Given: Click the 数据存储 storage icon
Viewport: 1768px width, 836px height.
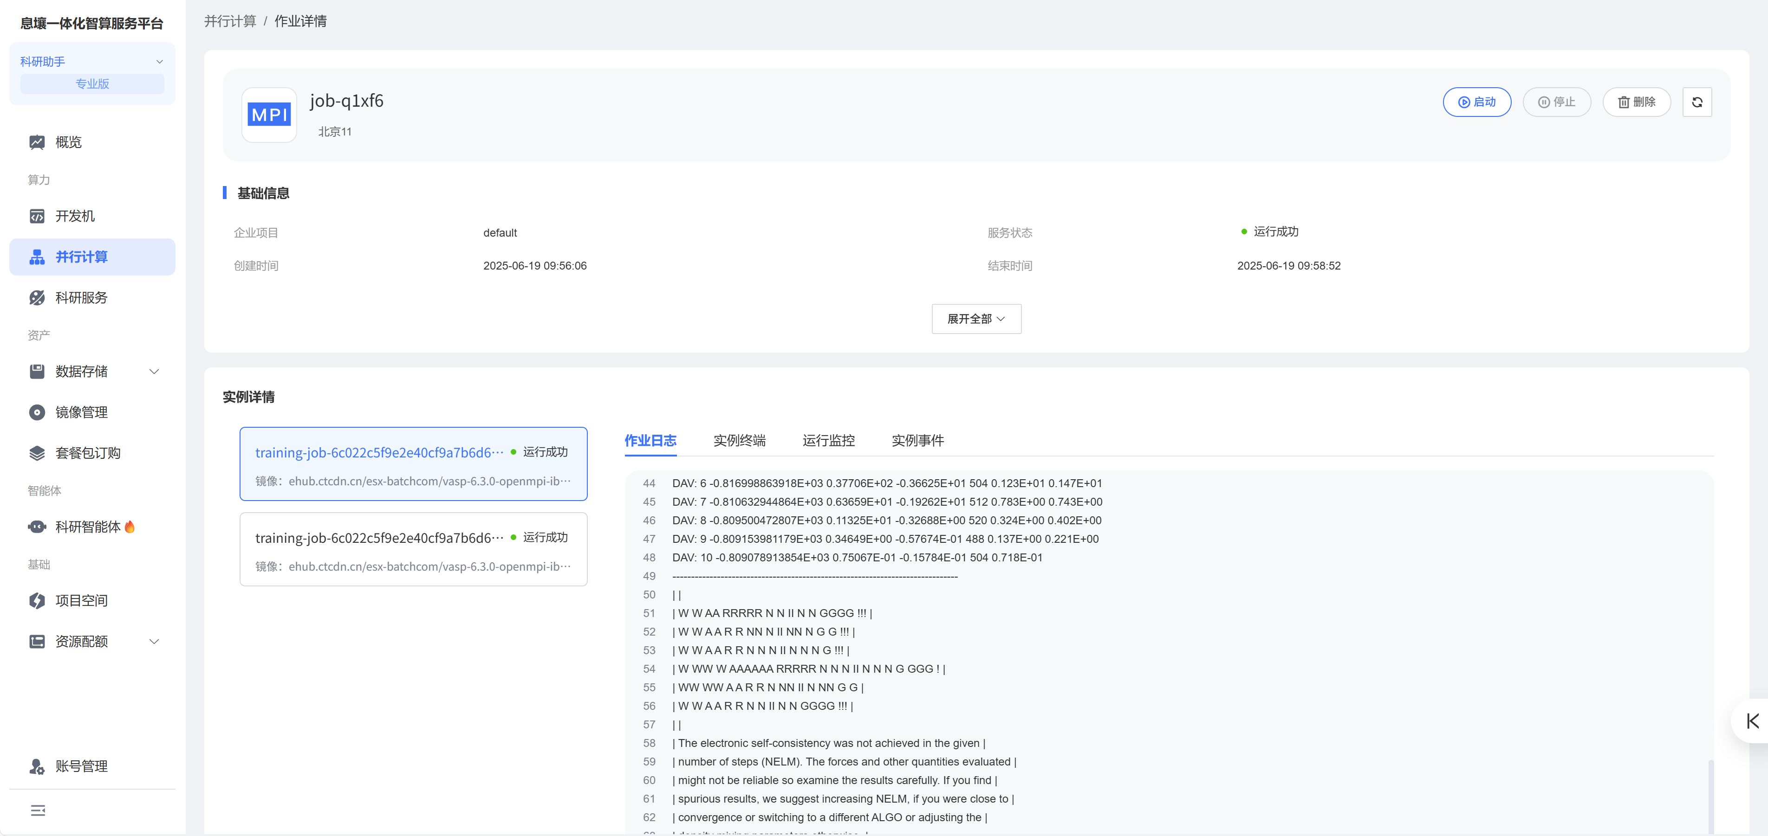Looking at the screenshot, I should (37, 372).
